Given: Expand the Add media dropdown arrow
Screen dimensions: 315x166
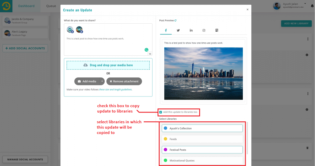Looking at the screenshot, I should pos(102,81).
